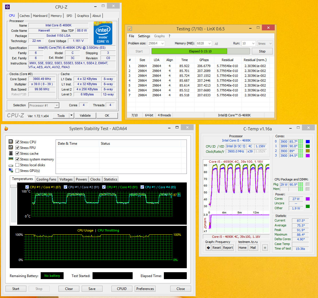Click the diamond button in C-Temp
Screen dimensions: 318x298
pos(265,248)
